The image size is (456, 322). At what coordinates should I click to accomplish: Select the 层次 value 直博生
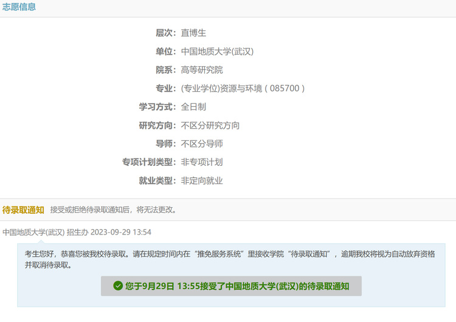pos(193,33)
